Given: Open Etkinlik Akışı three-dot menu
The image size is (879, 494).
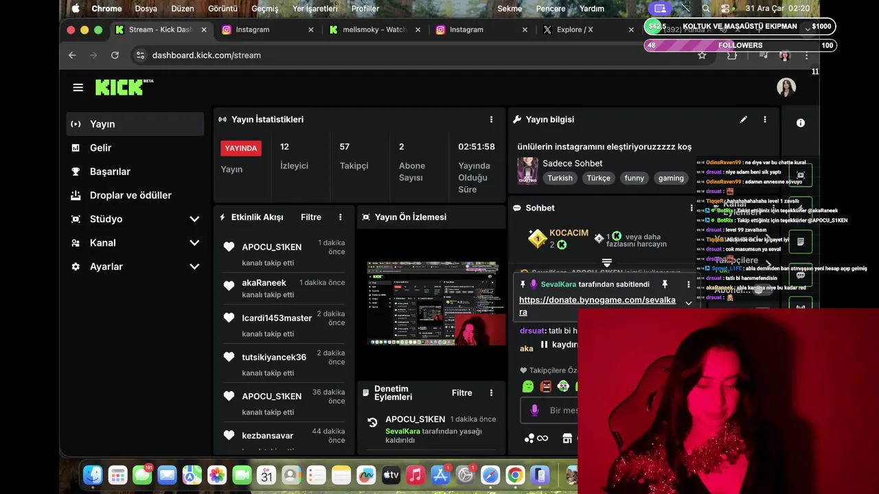Looking at the screenshot, I should tap(340, 217).
